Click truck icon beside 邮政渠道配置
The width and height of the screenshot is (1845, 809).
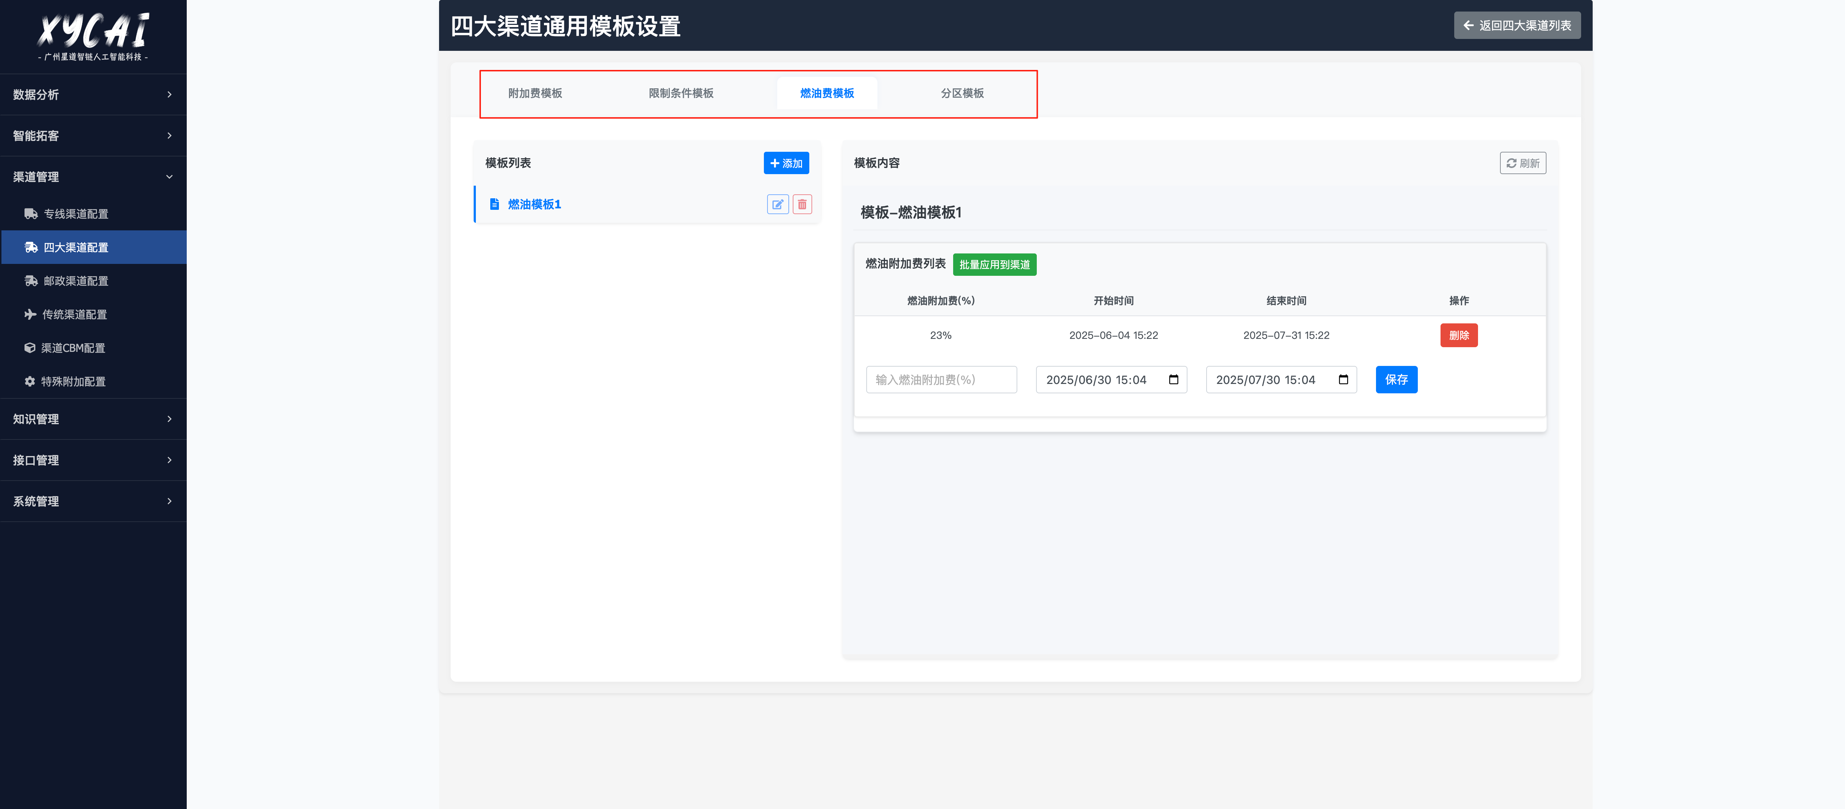[x=31, y=281]
